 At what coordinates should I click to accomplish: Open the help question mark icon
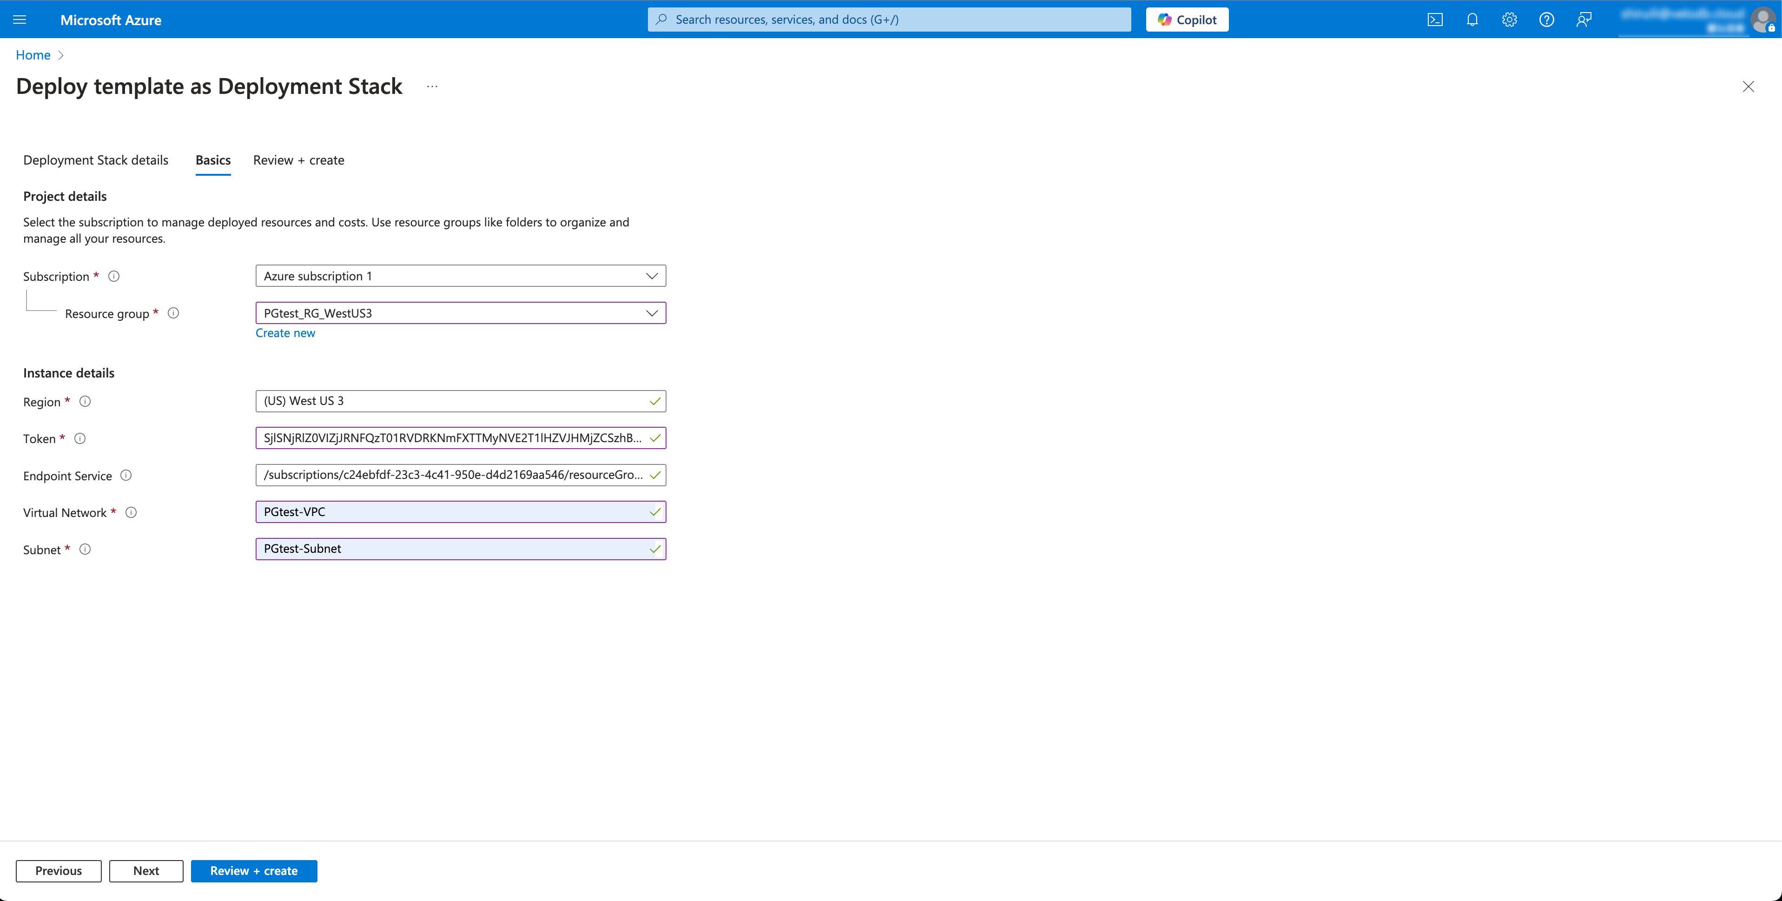pyautogui.click(x=1546, y=20)
